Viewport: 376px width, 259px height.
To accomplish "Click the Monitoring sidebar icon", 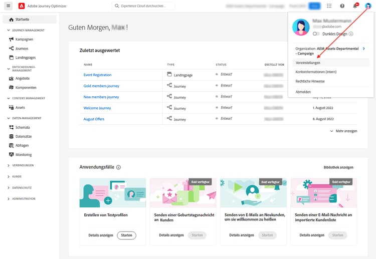I will pyautogui.click(x=11, y=154).
